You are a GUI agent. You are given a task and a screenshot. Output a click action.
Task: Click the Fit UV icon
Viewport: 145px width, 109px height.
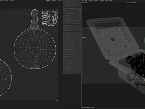click(x=64, y=26)
